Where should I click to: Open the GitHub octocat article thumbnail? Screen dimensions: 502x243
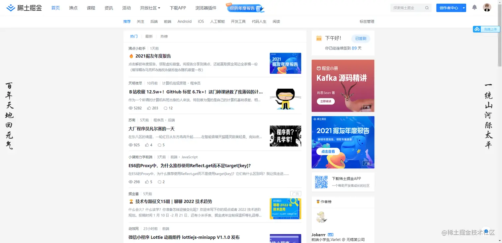pos(286,99)
